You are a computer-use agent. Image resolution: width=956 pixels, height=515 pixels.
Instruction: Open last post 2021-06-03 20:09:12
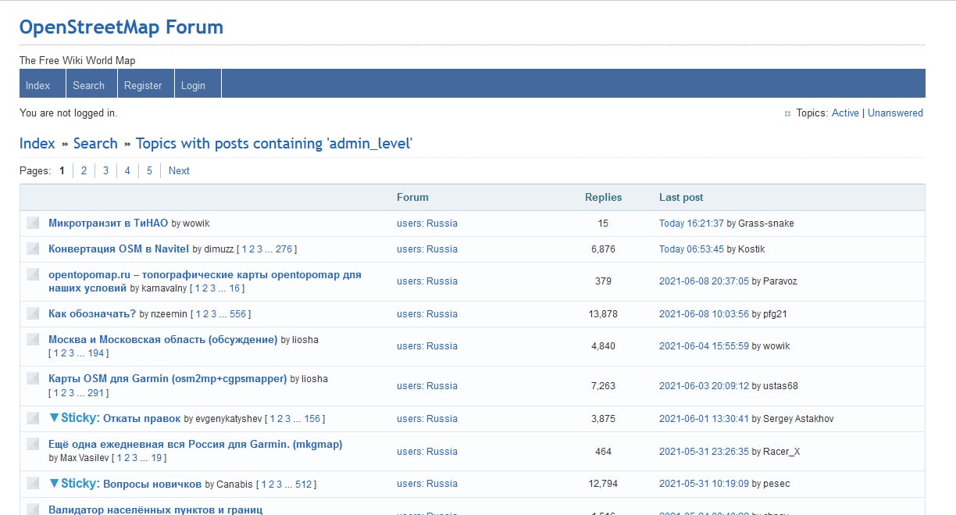[704, 386]
